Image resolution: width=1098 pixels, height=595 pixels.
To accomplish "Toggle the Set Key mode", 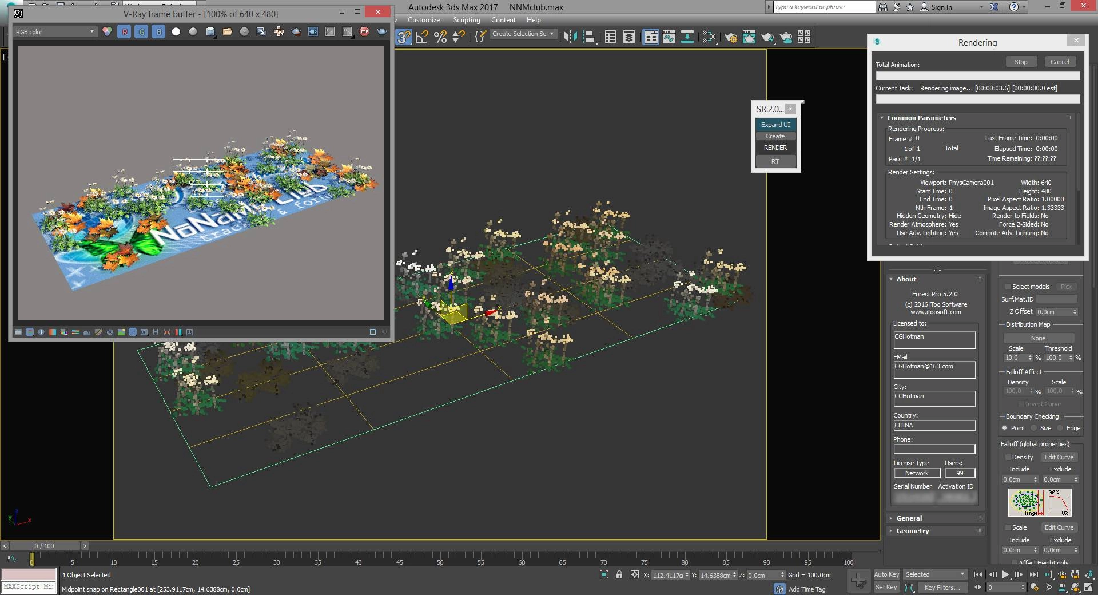I will coord(886,587).
